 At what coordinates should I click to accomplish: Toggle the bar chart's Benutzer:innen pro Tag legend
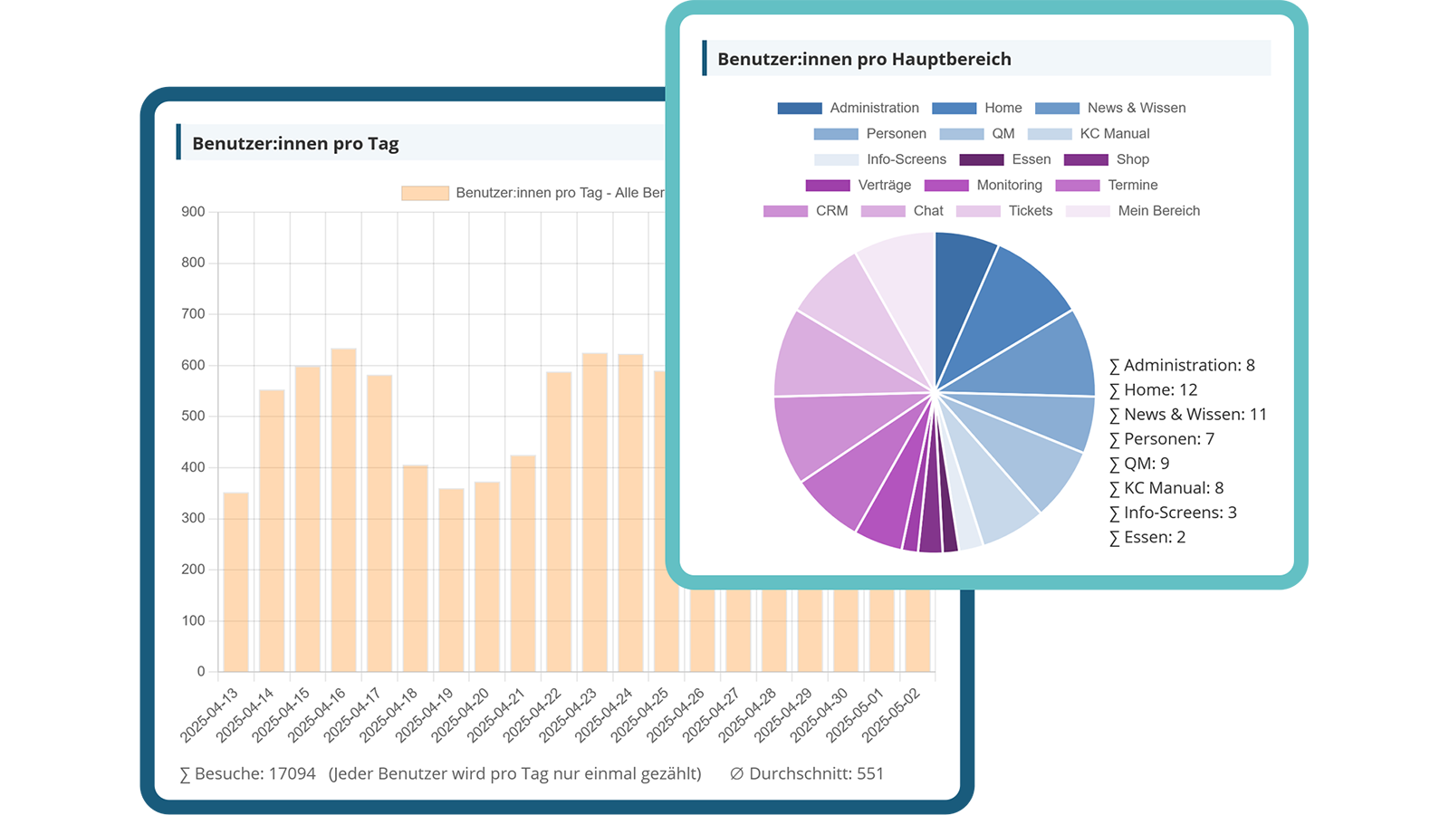(x=533, y=193)
